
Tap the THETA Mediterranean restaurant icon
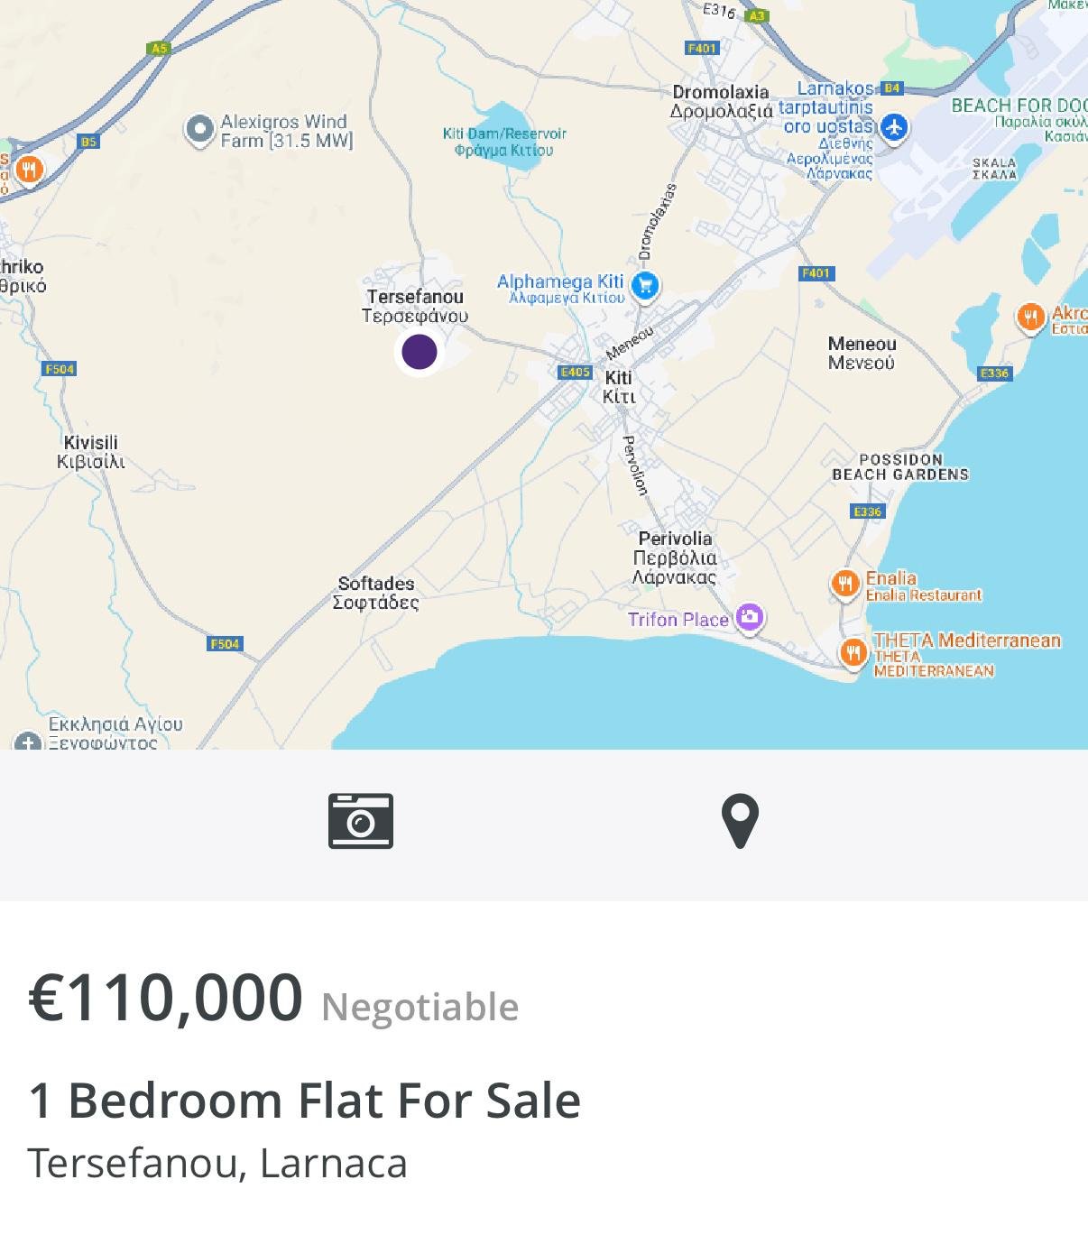click(853, 652)
